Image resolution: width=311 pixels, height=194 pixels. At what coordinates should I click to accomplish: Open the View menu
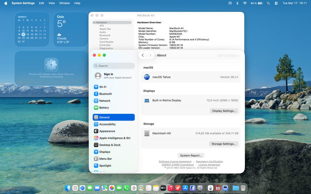pos(52,3)
